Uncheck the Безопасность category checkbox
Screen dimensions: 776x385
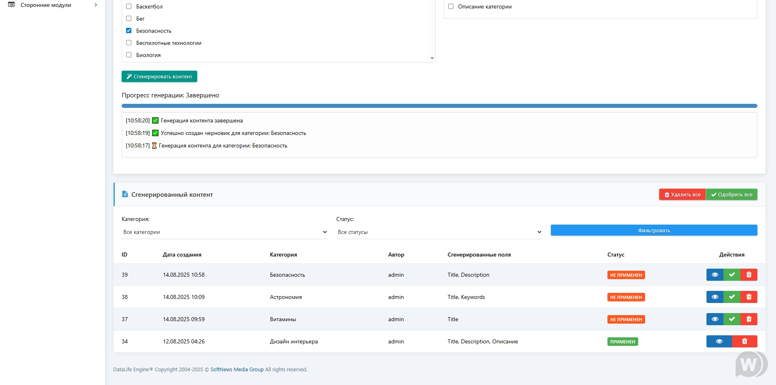(129, 31)
